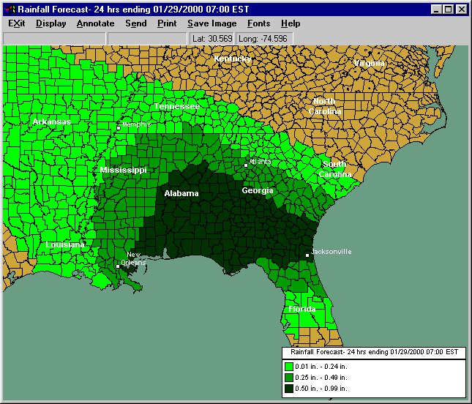472x404 pixels.
Task: Click the Atlanta city marker
Action: [x=246, y=165]
